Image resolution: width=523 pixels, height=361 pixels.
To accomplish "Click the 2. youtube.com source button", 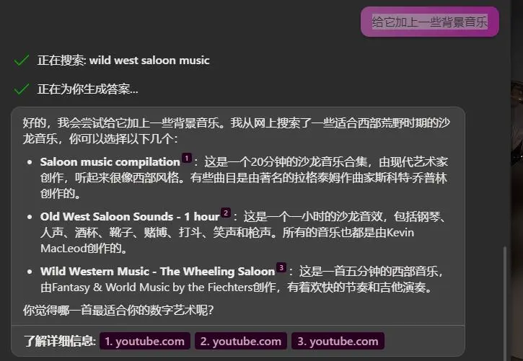I will (x=241, y=341).
